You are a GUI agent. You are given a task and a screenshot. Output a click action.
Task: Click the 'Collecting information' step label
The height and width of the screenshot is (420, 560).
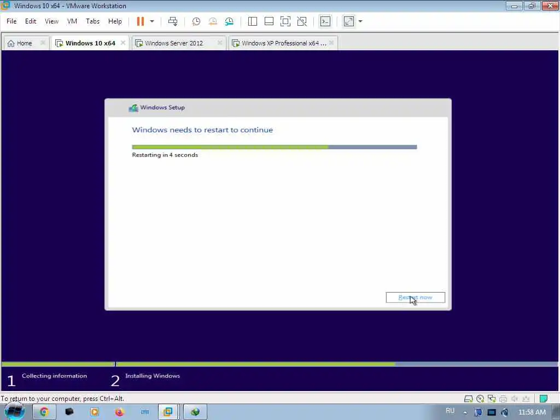coord(54,376)
